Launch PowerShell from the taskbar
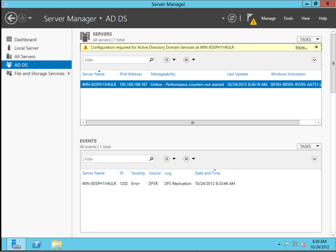336x252 pixels. (x=36, y=244)
